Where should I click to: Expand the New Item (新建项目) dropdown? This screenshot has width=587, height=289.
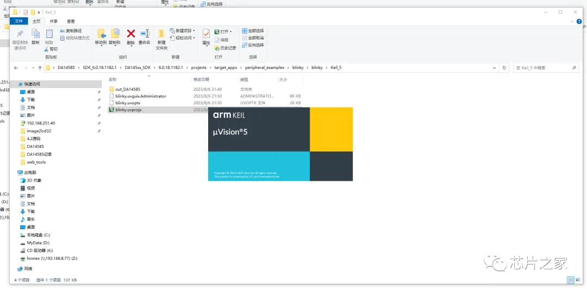click(182, 31)
